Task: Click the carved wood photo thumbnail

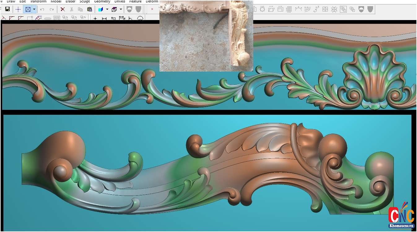Action: [x=206, y=36]
